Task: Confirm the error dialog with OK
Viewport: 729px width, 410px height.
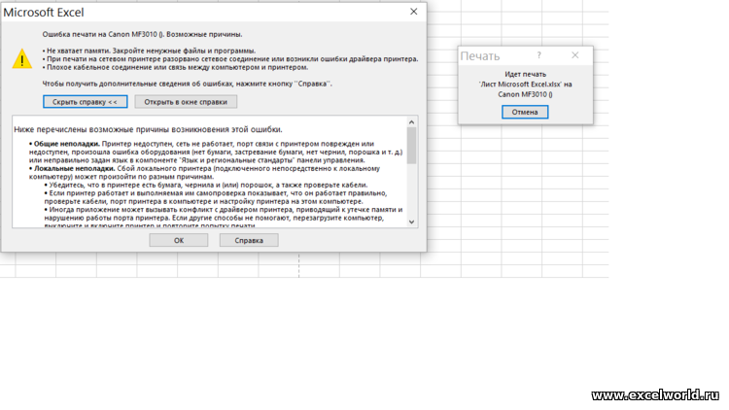Action: coord(179,240)
